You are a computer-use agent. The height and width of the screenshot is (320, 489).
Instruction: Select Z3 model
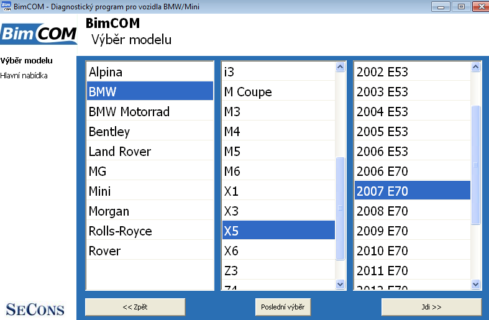[278, 270]
